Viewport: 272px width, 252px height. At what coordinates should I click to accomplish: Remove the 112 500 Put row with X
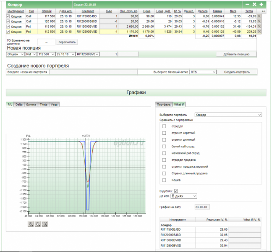click(x=259, y=31)
